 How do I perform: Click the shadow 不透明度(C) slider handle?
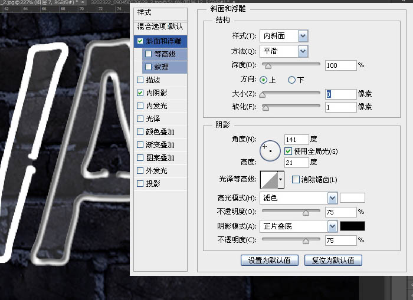(306, 241)
